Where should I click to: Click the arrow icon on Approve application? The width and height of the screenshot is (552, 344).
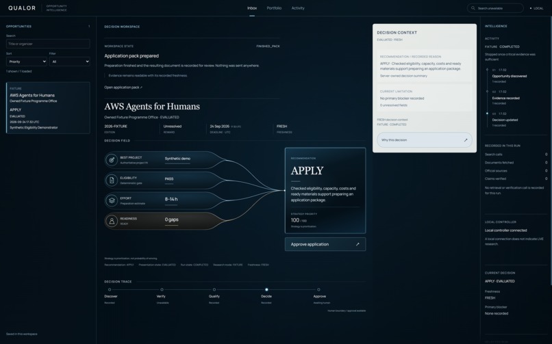pyautogui.click(x=357, y=244)
